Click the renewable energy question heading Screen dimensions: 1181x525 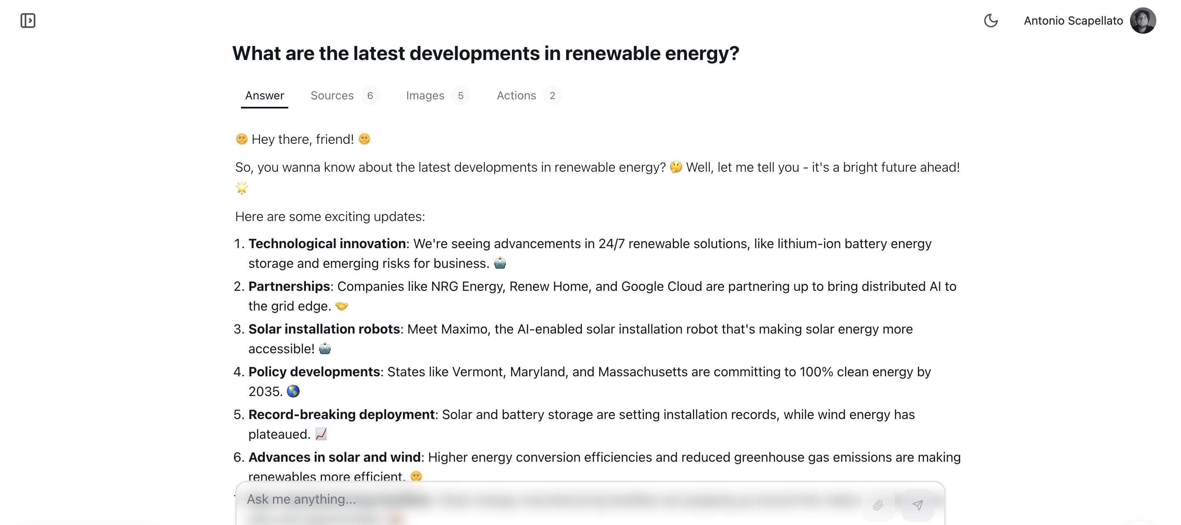tap(486, 53)
